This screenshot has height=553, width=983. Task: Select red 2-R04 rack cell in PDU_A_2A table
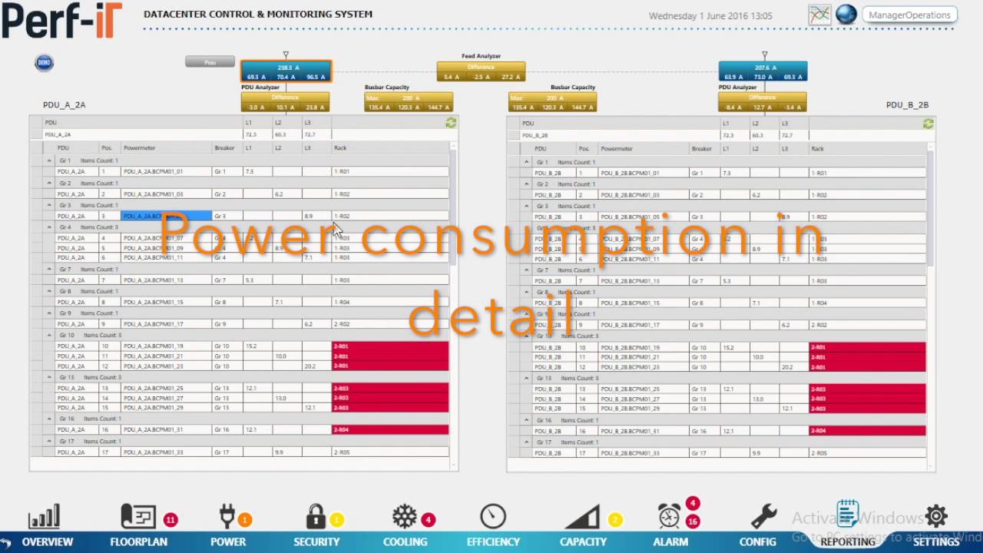click(x=390, y=430)
